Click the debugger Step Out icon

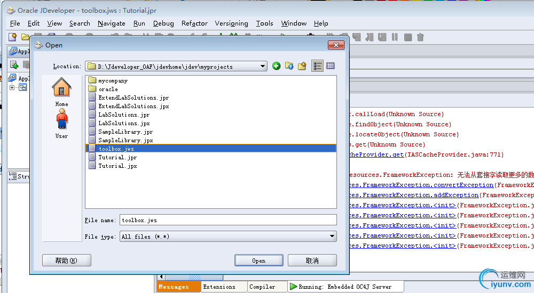tap(370, 37)
